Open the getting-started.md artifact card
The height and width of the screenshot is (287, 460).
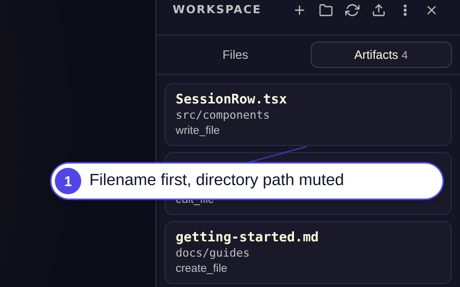pyautogui.click(x=308, y=253)
